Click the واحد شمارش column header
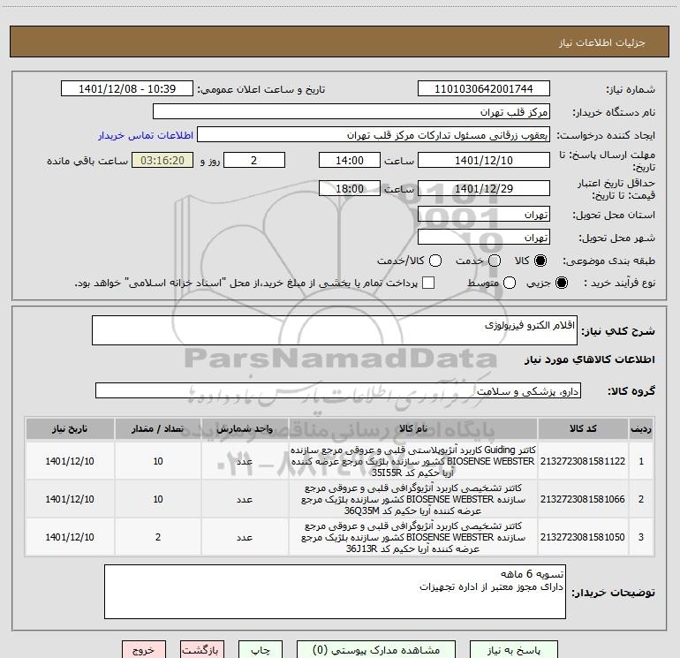The image size is (680, 658). 245,429
